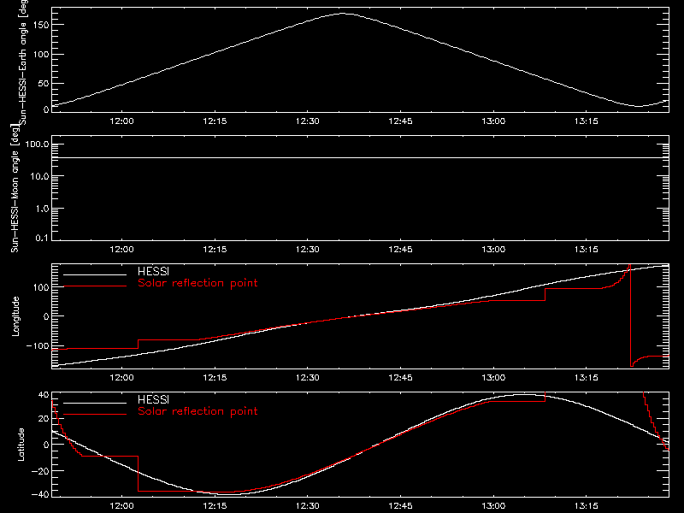Select HESSI legend label in Latitude plot
The height and width of the screenshot is (513, 684).
click(x=153, y=399)
